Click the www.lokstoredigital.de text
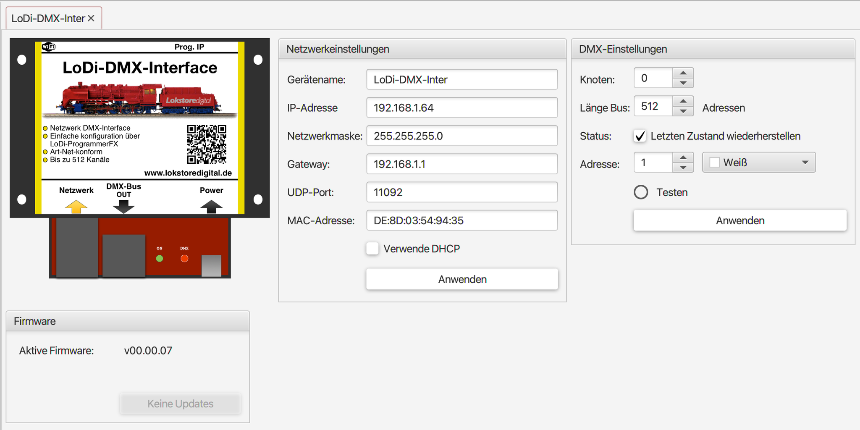860x430 pixels. tap(188, 173)
